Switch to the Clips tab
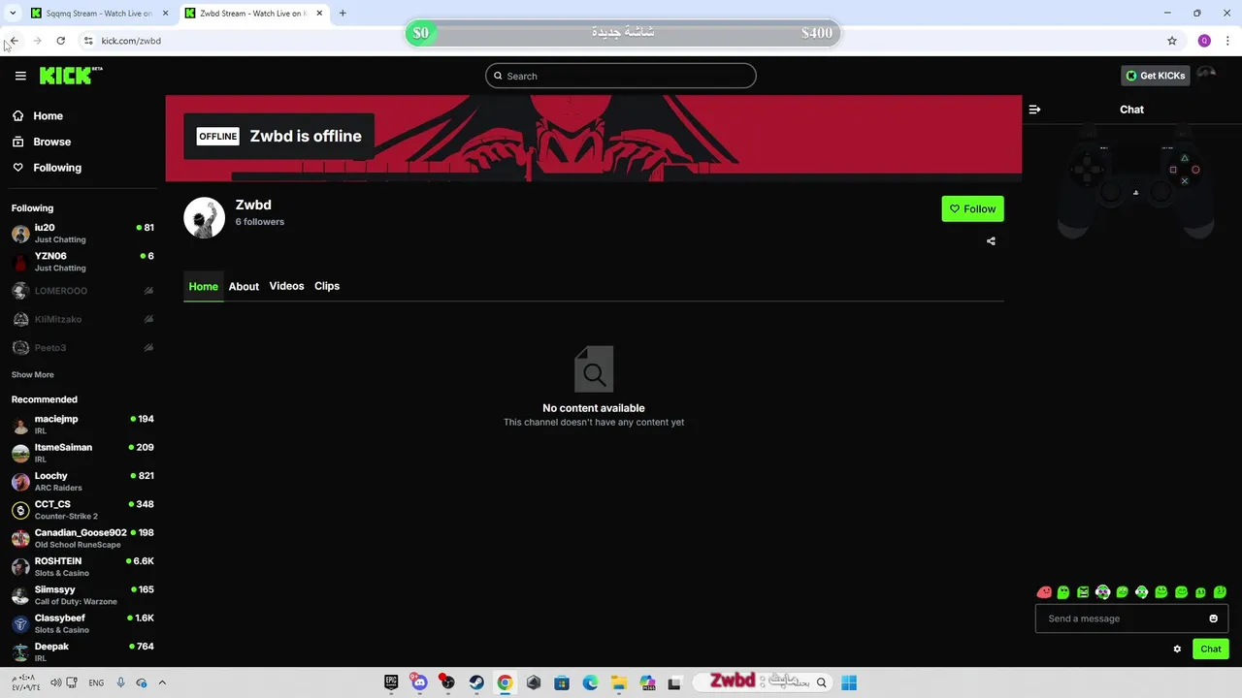 (327, 286)
